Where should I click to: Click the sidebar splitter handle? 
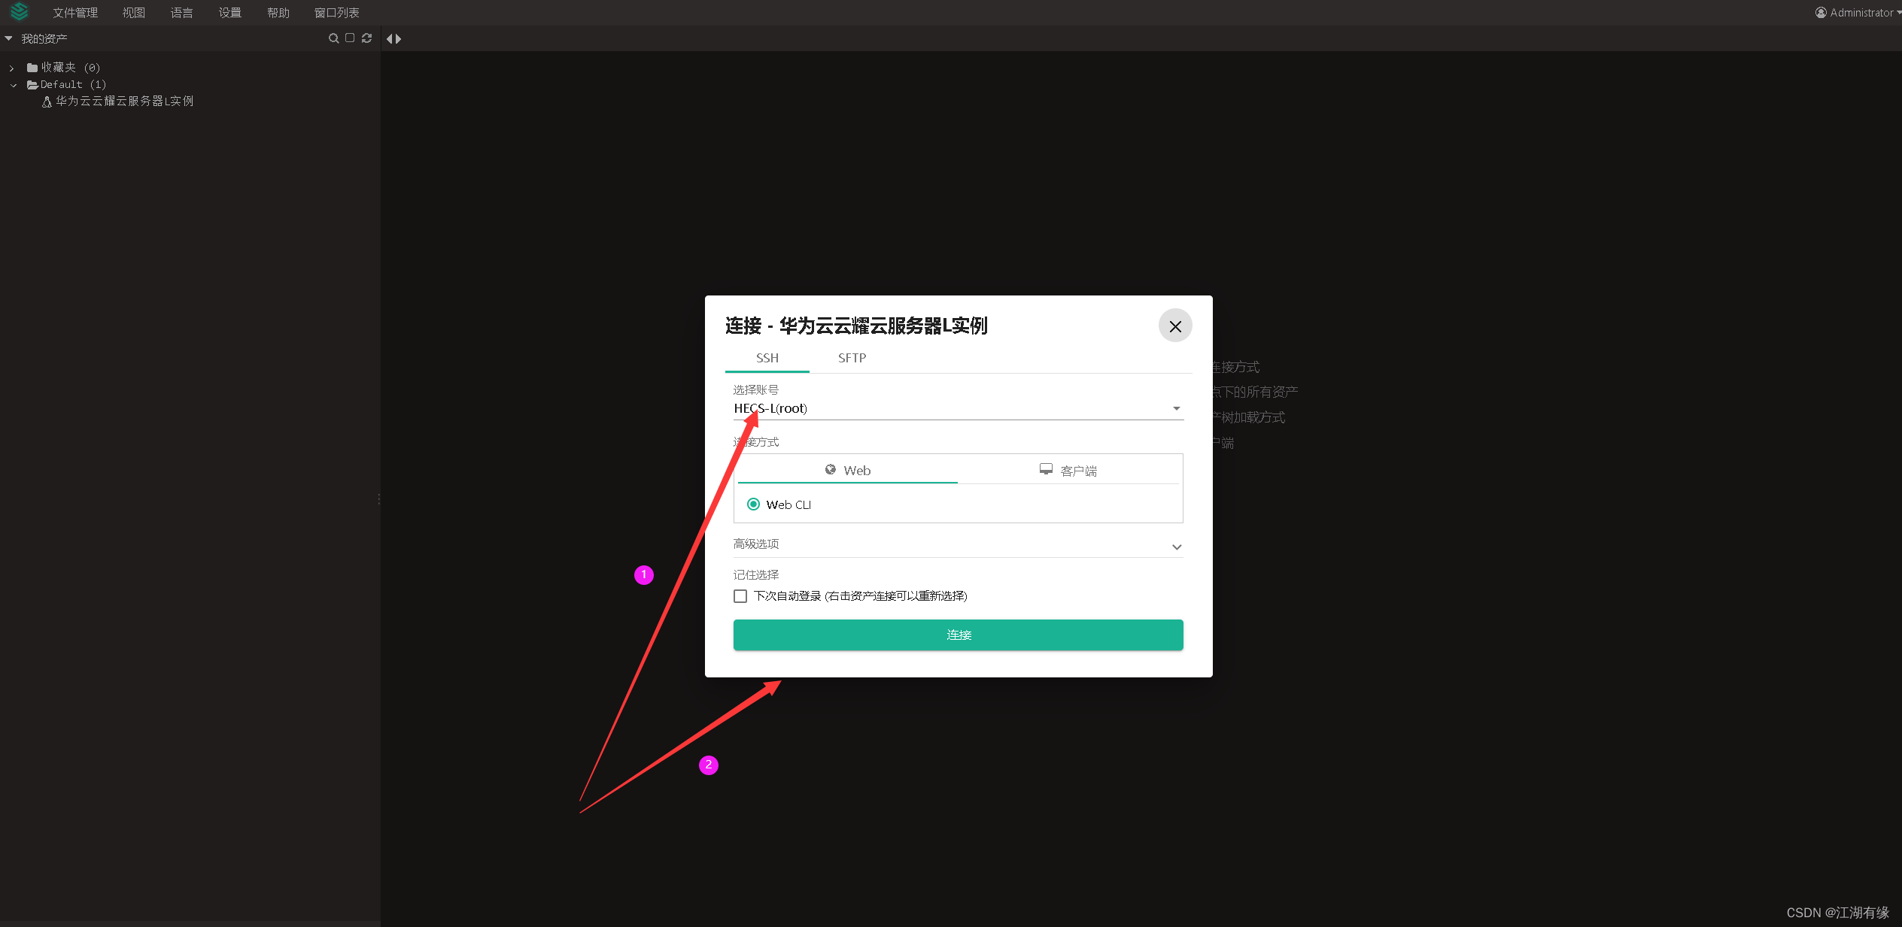(x=378, y=498)
